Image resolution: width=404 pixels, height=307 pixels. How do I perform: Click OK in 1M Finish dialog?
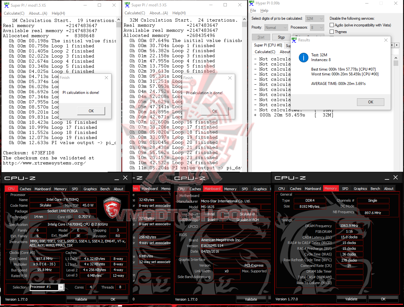pyautogui.click(x=91, y=111)
